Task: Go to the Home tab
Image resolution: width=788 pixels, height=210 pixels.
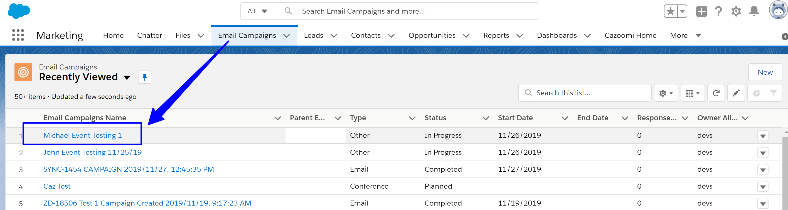Action: point(113,35)
